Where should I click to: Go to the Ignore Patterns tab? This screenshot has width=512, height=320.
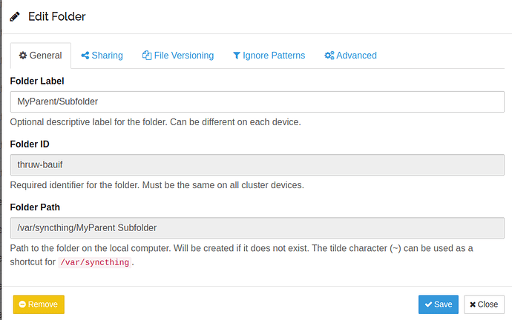pos(269,56)
